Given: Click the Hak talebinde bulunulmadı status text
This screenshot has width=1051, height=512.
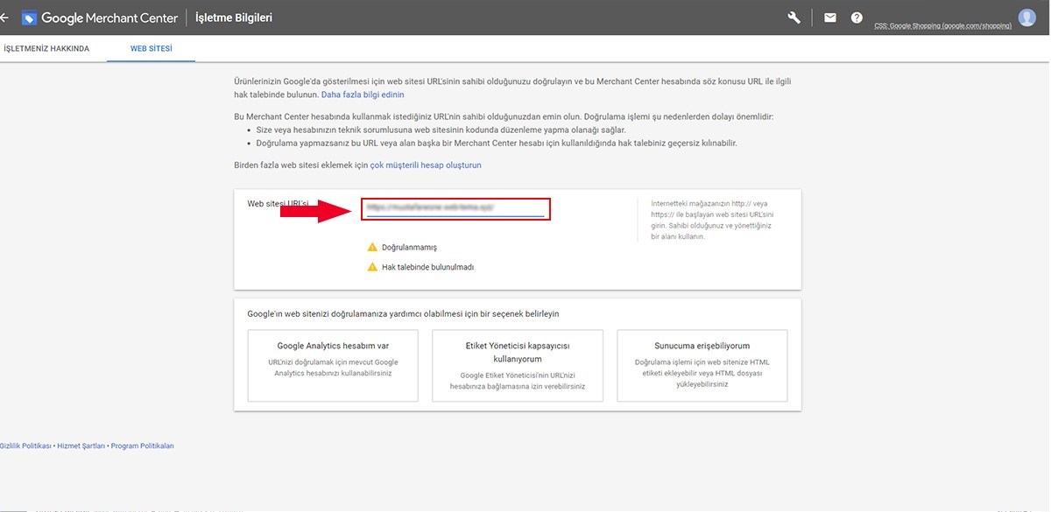Looking at the screenshot, I should coord(427,267).
